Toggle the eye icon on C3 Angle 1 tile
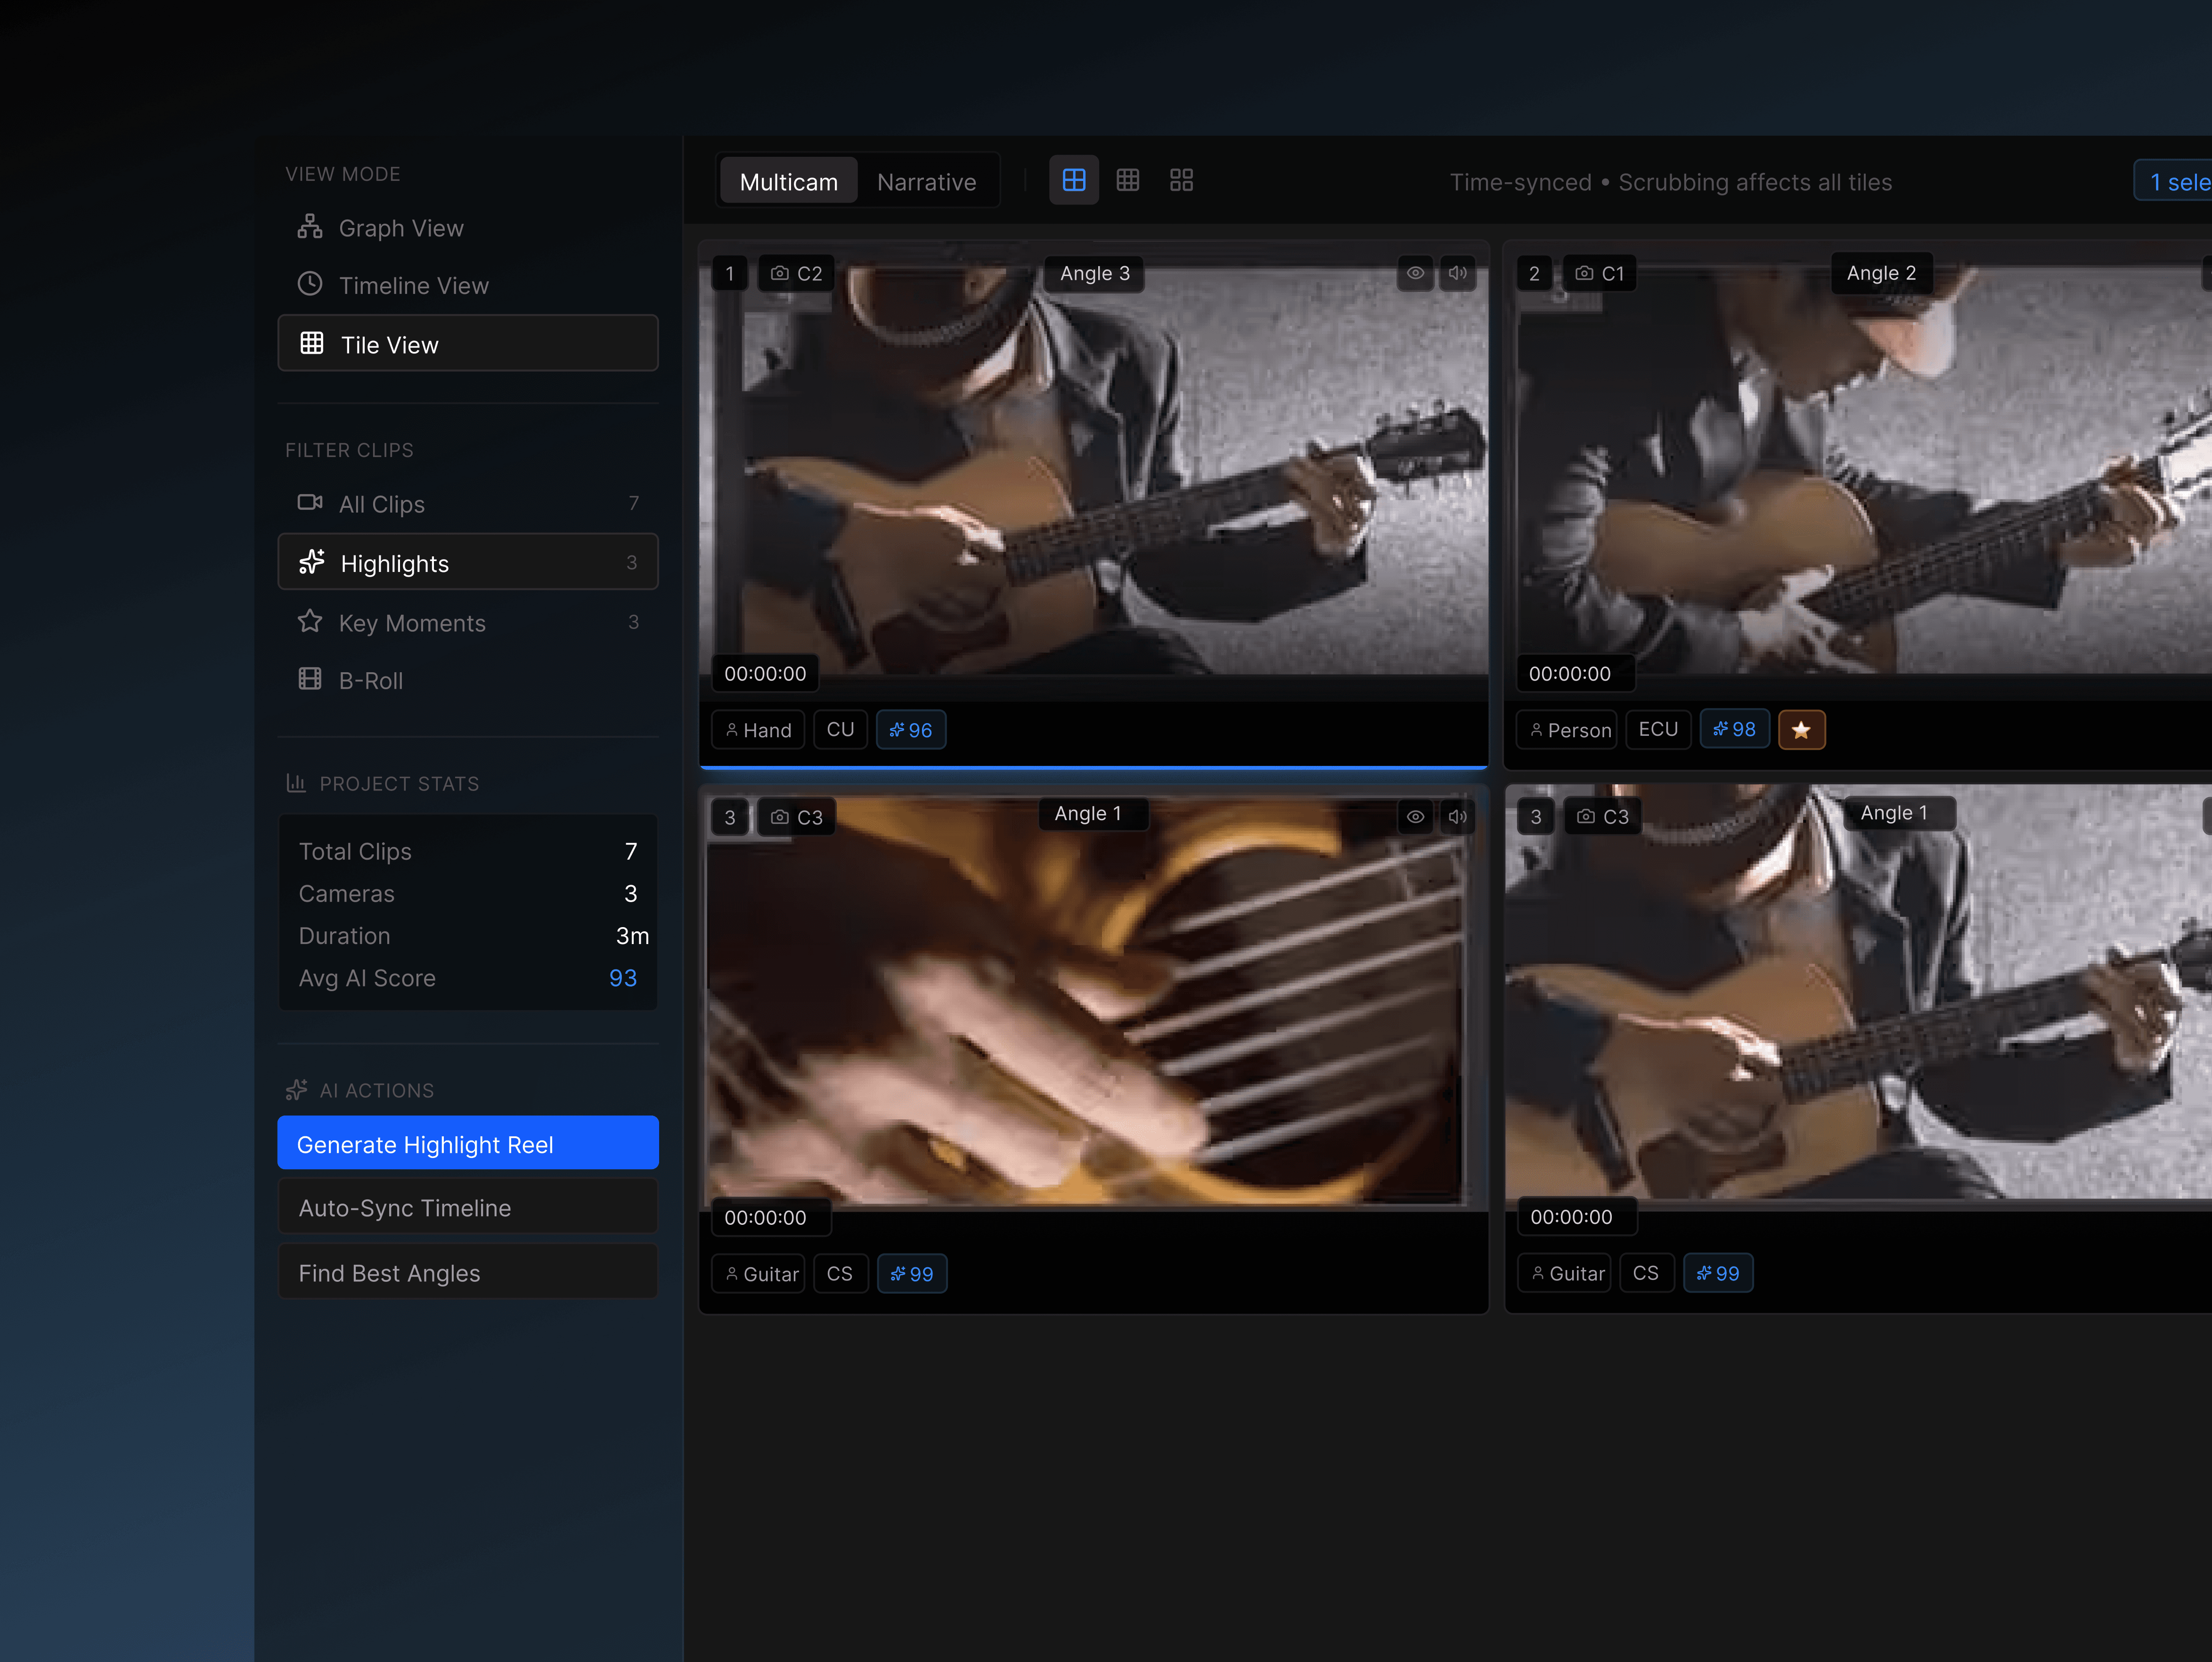 (x=1415, y=817)
